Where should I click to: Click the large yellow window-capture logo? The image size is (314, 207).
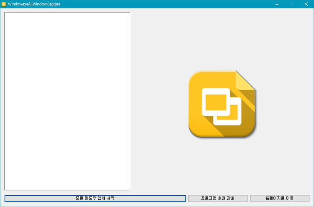pyautogui.click(x=222, y=104)
